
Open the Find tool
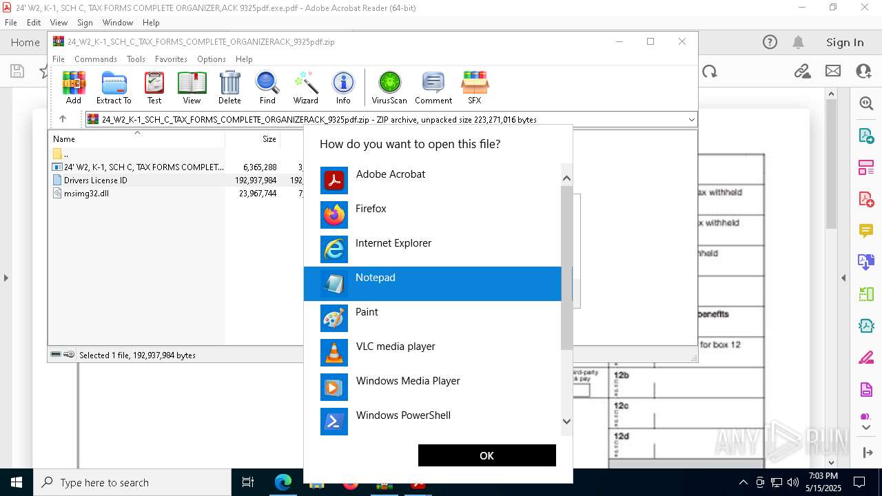pos(267,87)
